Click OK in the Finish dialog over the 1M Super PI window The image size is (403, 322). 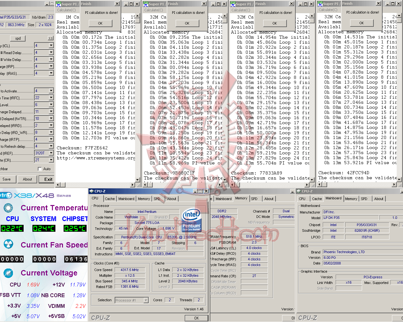pos(100,23)
